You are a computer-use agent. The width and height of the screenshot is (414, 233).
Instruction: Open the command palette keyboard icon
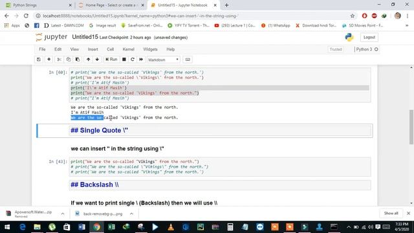tap(188, 60)
